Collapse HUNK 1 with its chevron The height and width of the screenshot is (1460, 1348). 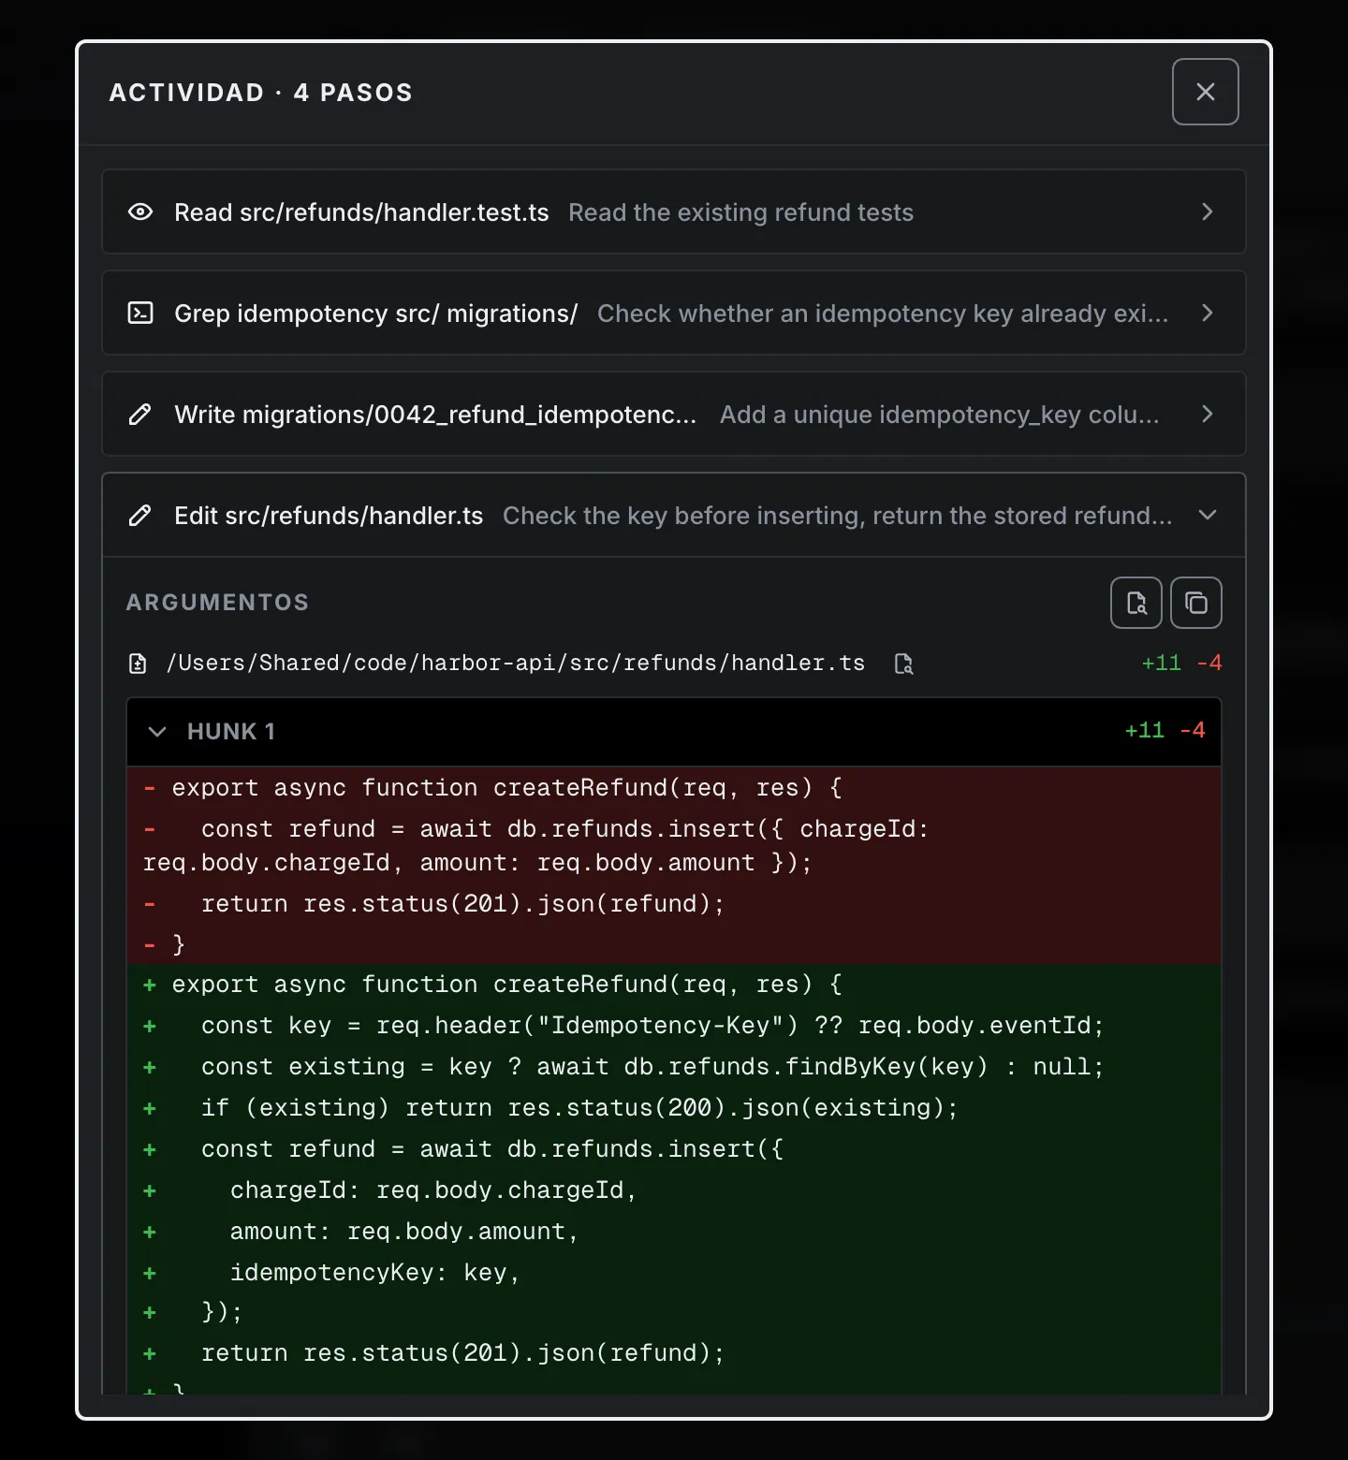157,731
